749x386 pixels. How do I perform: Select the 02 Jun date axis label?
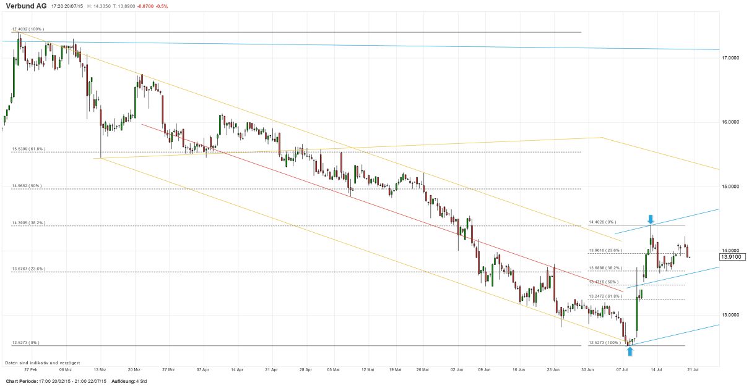click(x=456, y=369)
